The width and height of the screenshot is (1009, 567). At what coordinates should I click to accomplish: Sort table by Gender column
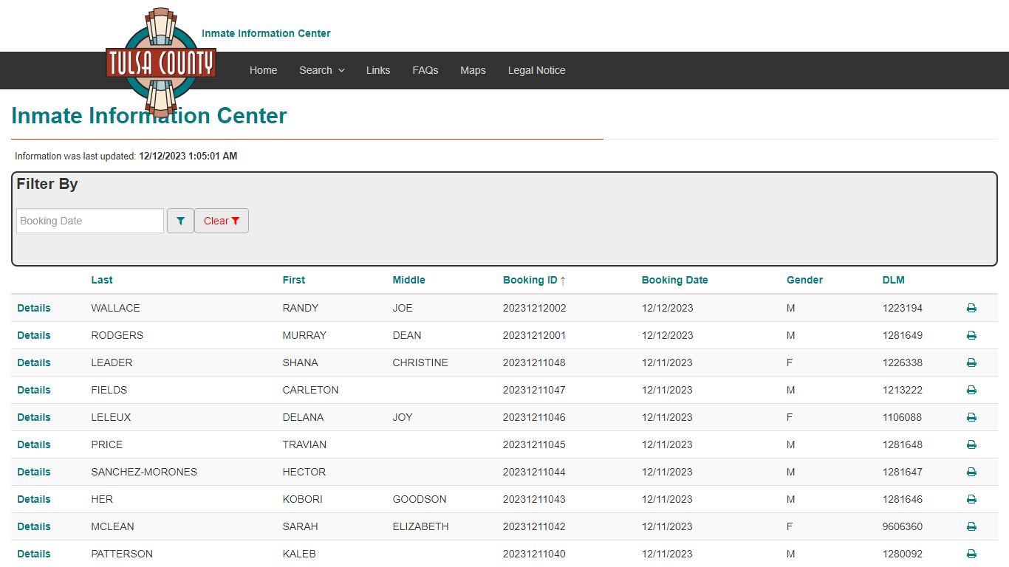tap(804, 280)
